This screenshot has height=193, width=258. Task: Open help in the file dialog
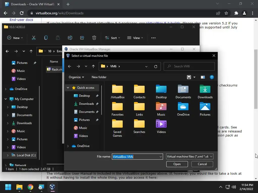[x=212, y=77]
